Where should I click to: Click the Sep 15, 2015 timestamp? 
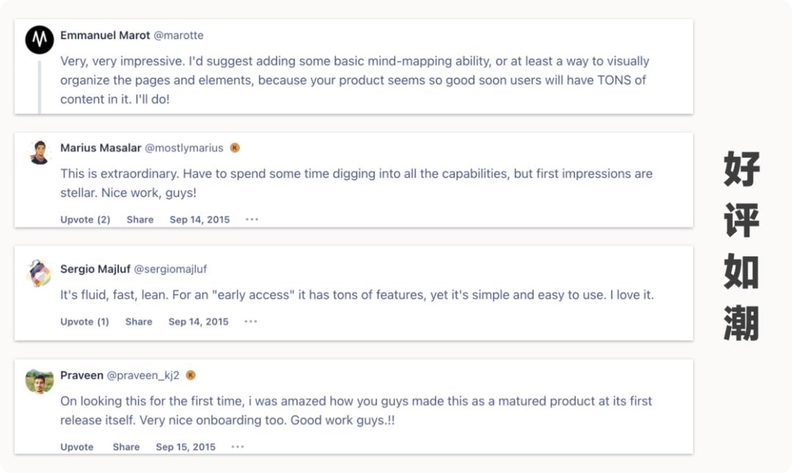(x=186, y=447)
